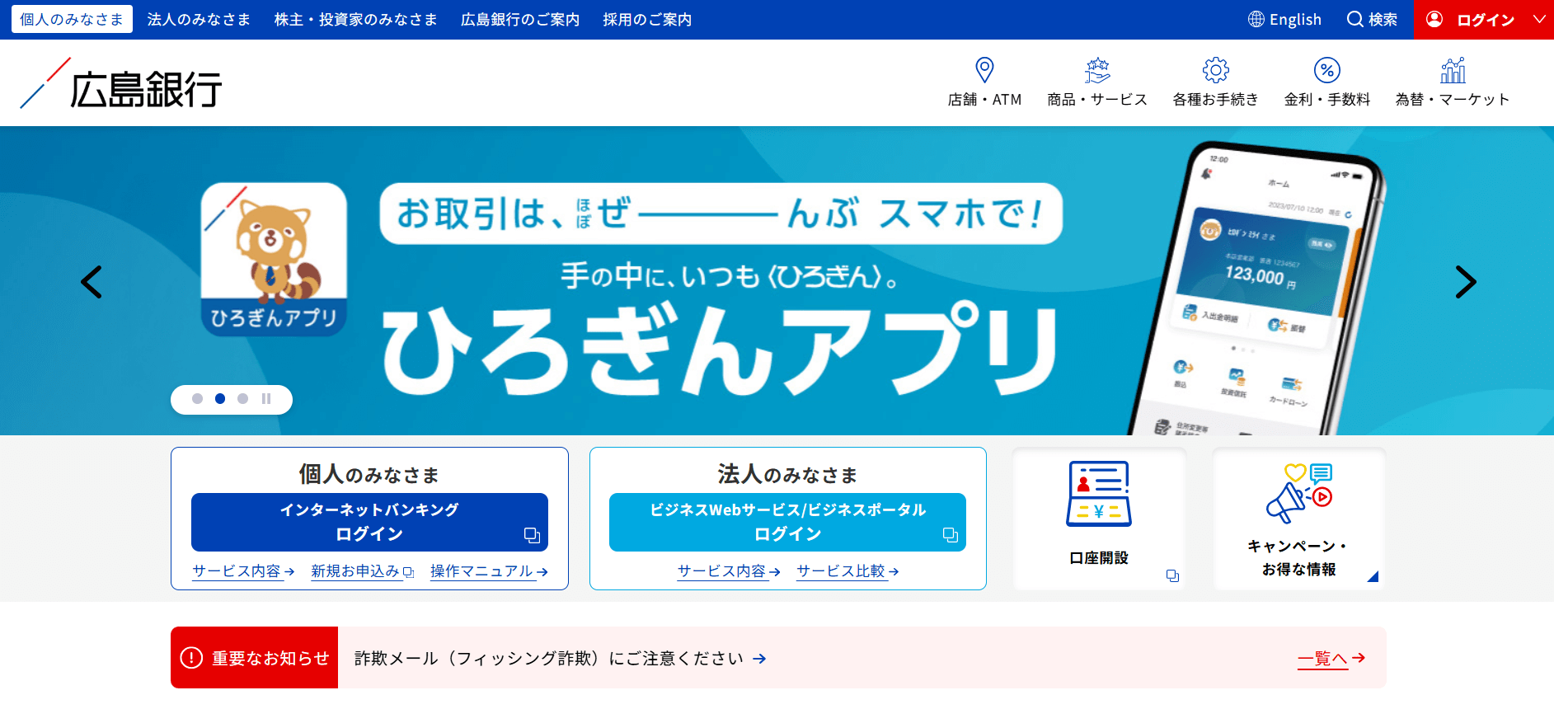Click the 商品・サービス icon
Image resolution: width=1554 pixels, height=709 pixels.
(1096, 70)
